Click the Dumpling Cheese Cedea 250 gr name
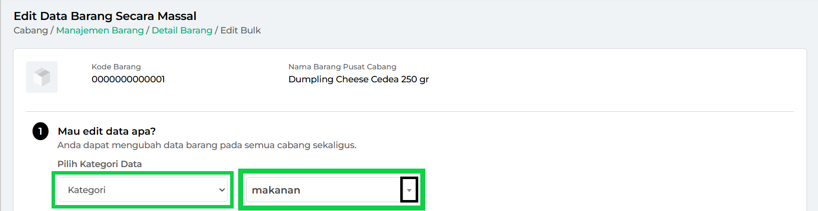The width and height of the screenshot is (818, 211). tap(359, 79)
